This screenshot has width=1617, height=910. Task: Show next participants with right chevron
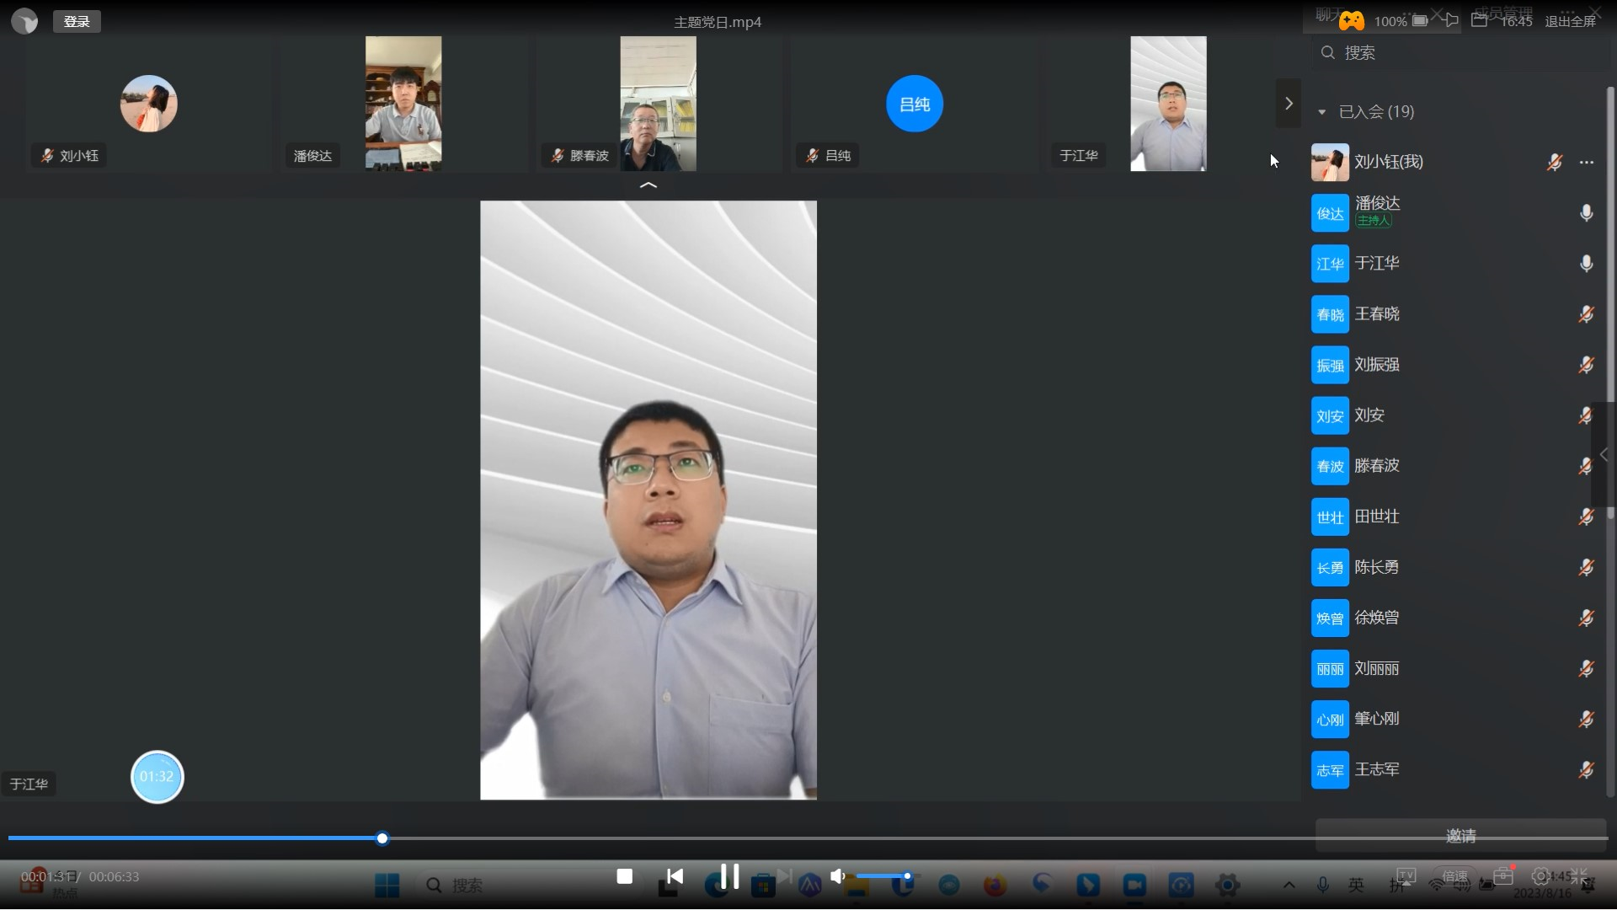click(1289, 104)
